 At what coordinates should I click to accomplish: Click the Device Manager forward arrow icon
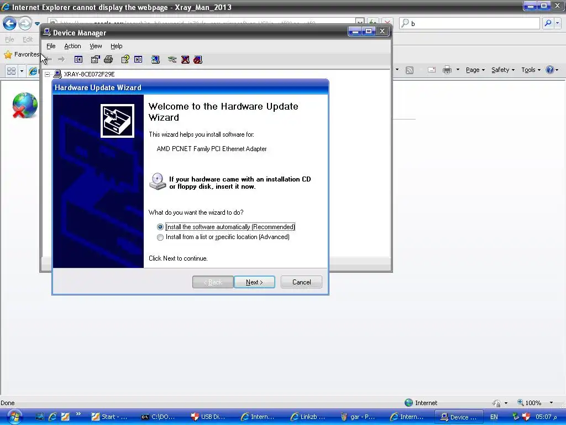(x=61, y=59)
